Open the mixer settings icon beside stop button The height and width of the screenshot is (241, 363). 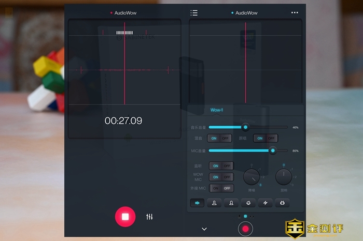coord(149,217)
